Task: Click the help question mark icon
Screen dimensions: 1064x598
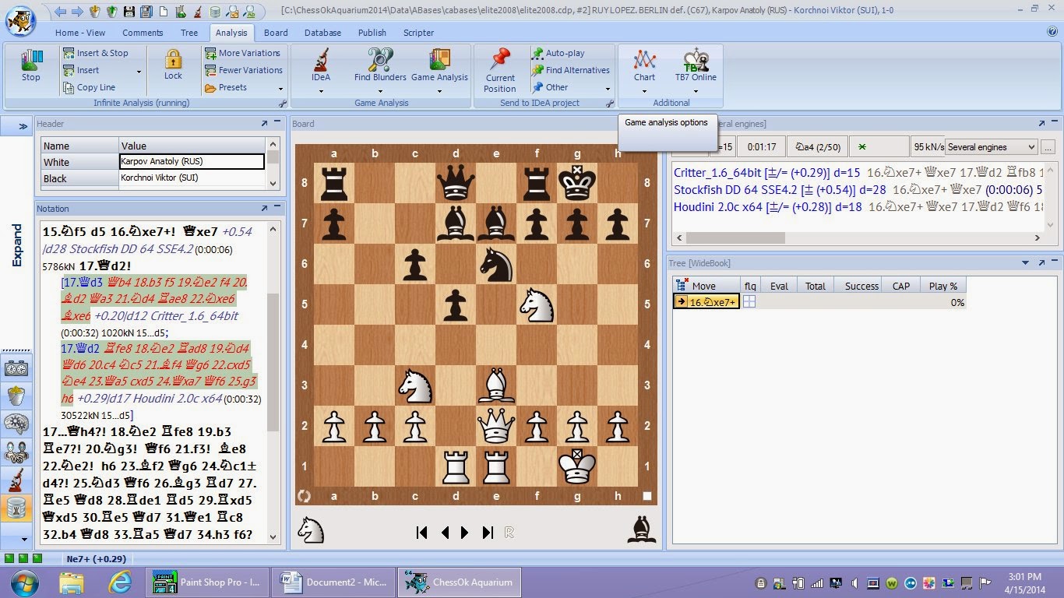Action: [1052, 32]
